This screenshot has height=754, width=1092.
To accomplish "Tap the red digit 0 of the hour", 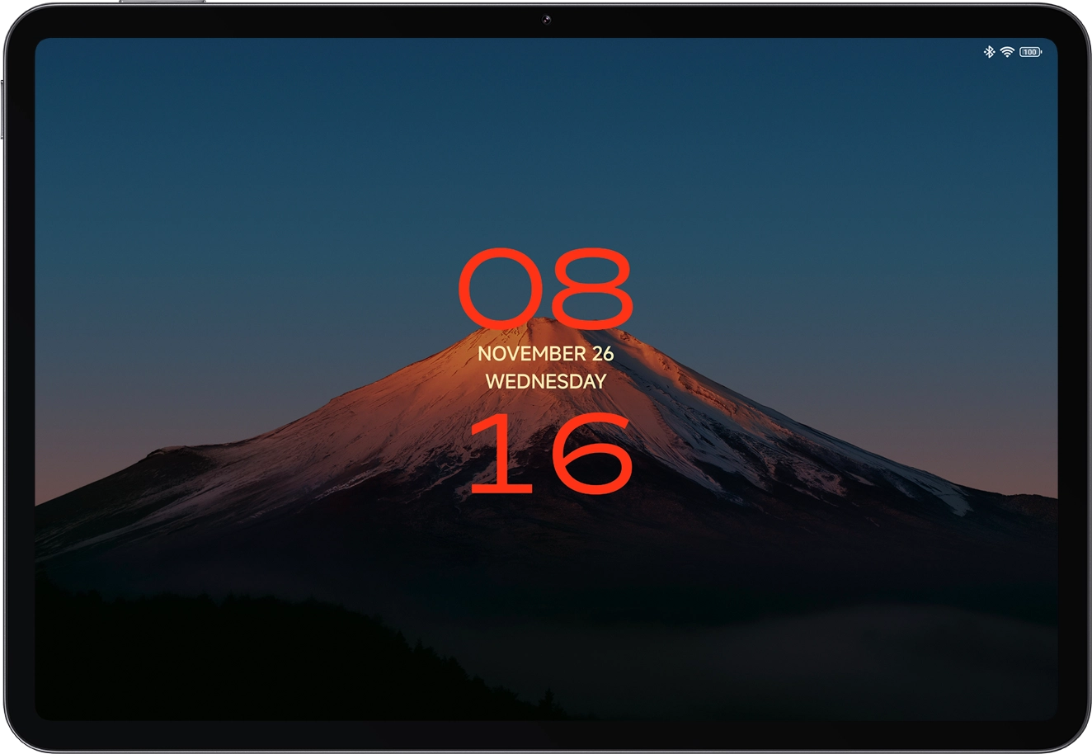I will tap(501, 286).
